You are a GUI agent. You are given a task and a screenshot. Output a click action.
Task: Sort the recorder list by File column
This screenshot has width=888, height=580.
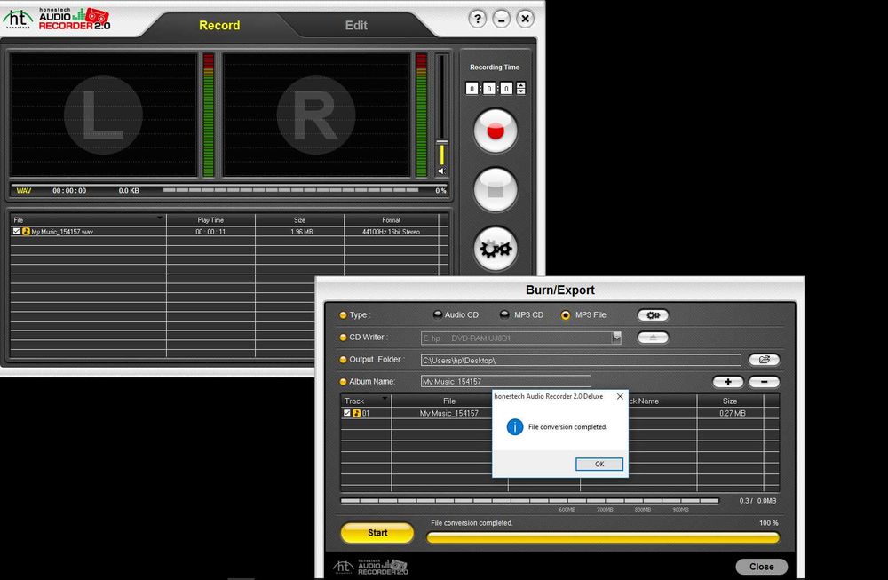click(88, 219)
